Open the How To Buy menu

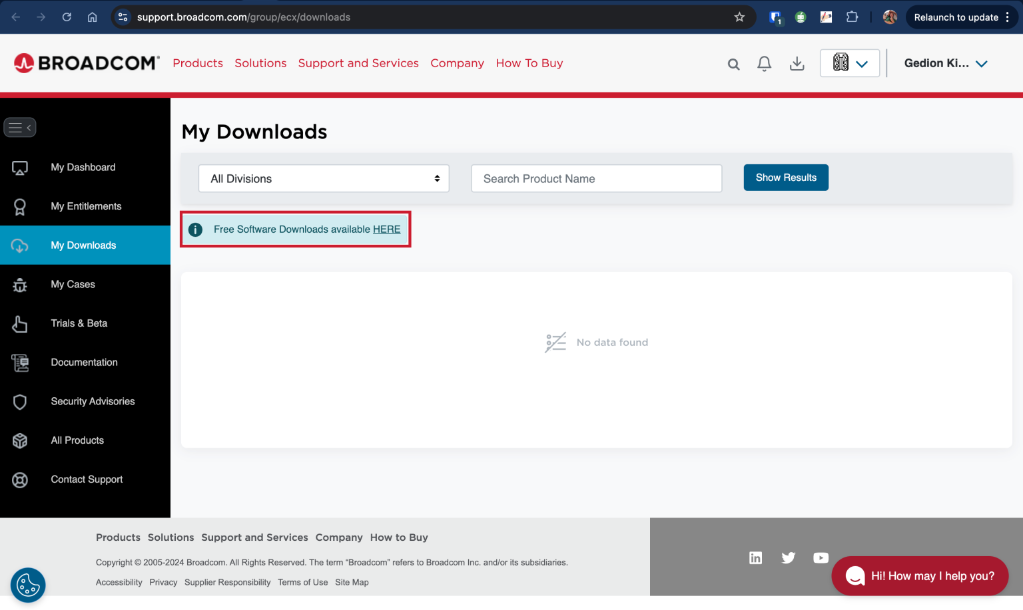click(529, 63)
